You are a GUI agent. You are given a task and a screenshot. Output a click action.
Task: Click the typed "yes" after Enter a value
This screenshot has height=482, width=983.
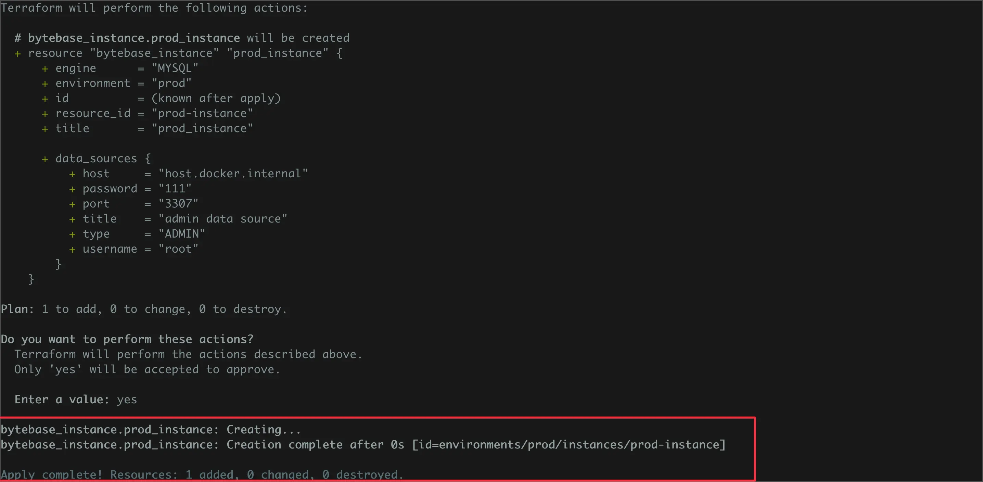coord(127,399)
